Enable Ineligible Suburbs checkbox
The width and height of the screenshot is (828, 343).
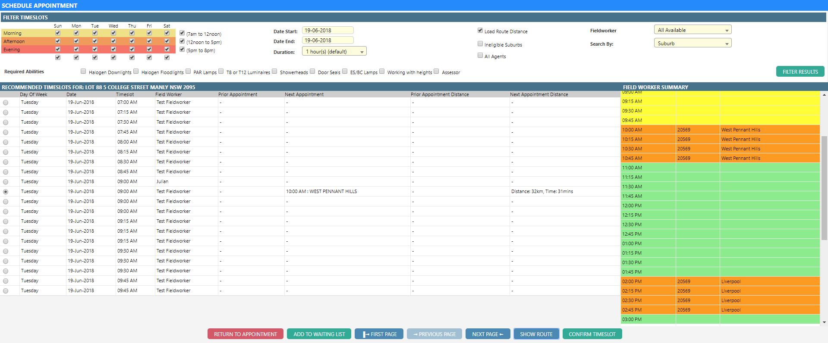coord(480,44)
